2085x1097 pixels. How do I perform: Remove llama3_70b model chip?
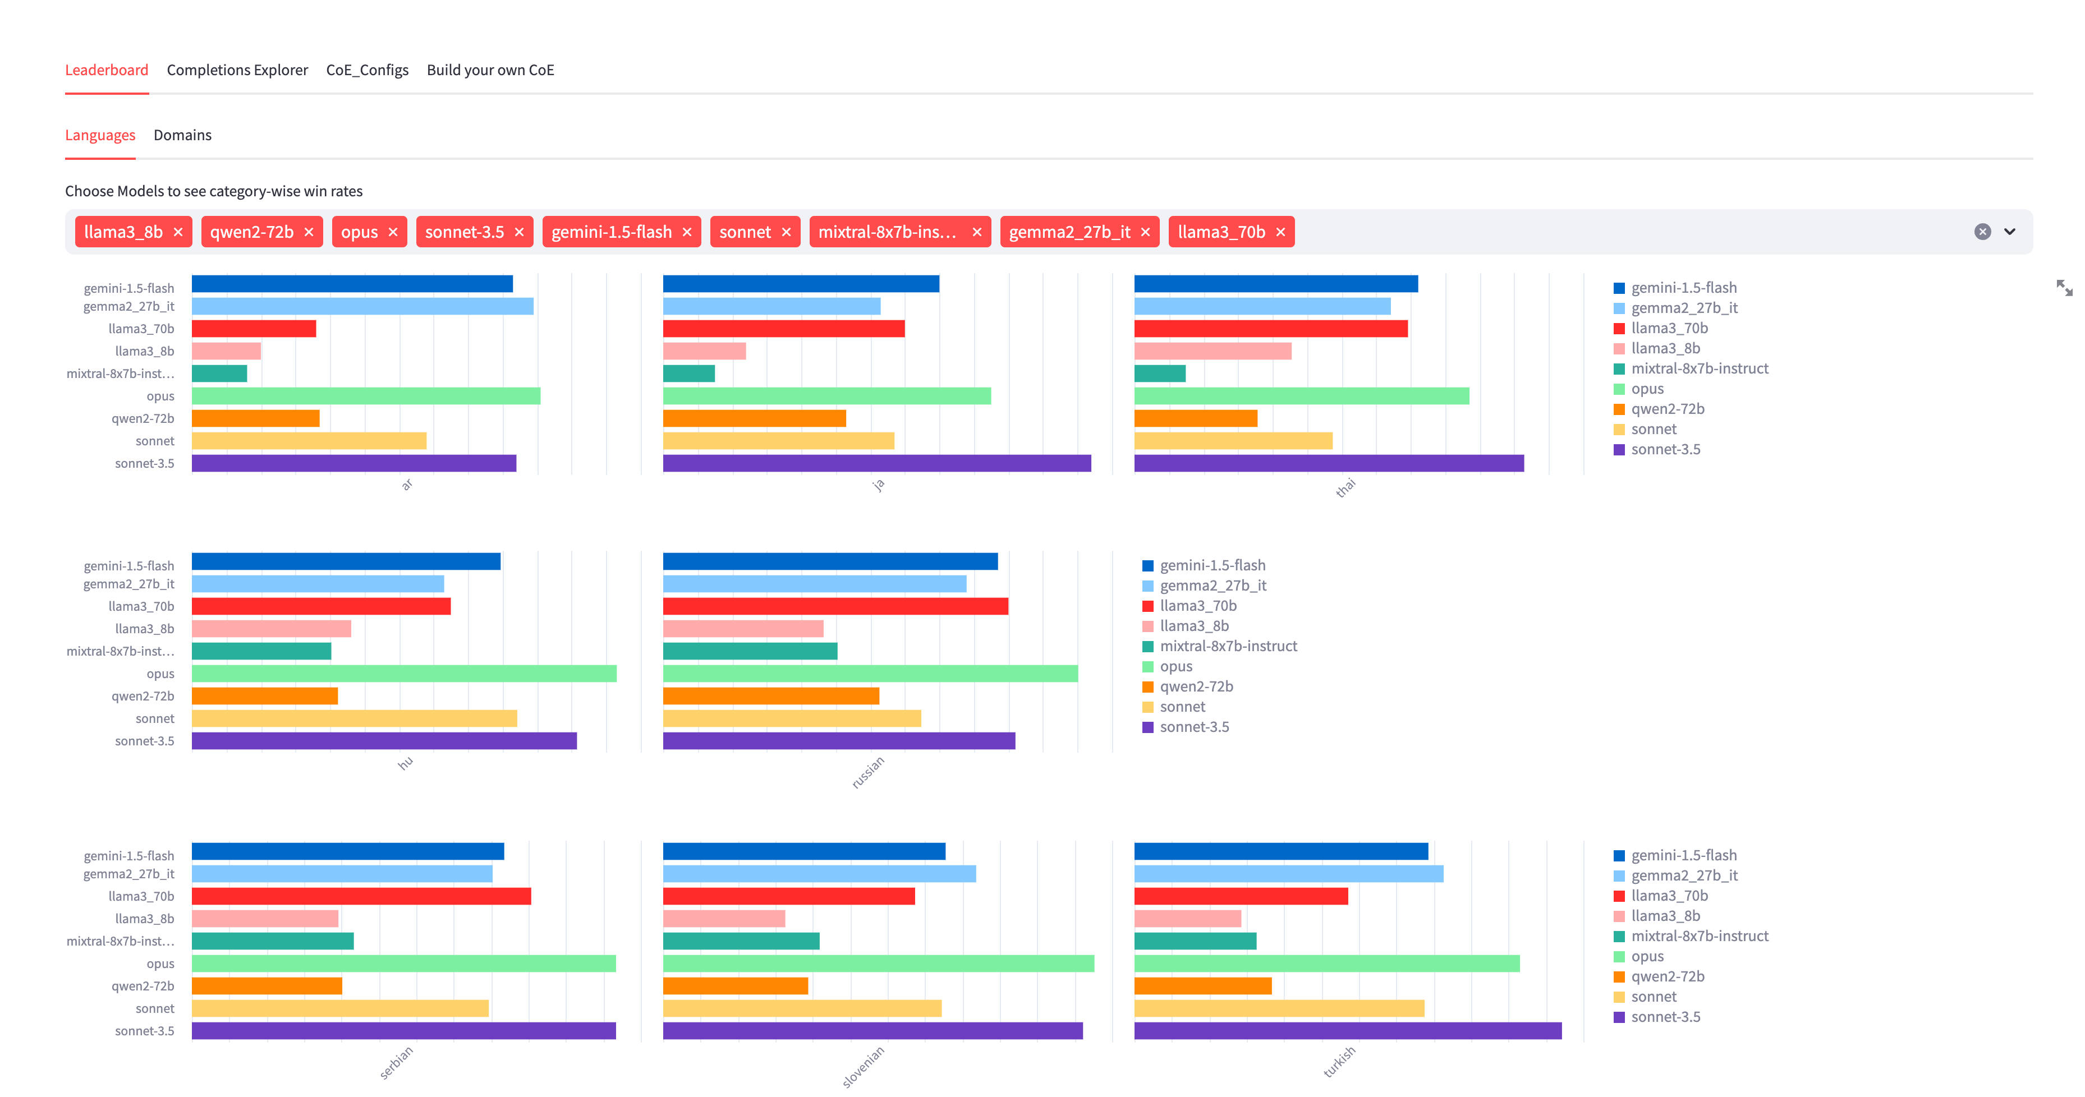[1280, 232]
